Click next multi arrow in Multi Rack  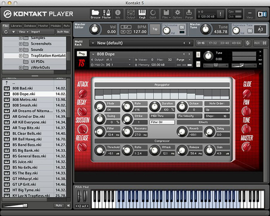[190, 43]
